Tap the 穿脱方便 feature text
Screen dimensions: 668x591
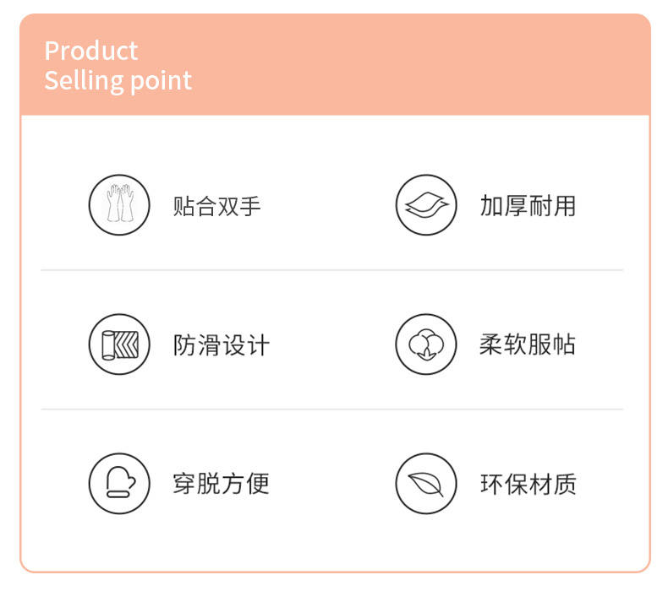click(221, 485)
